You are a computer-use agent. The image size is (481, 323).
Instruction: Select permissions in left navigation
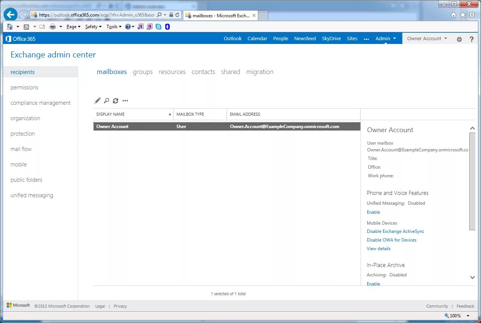coord(24,88)
